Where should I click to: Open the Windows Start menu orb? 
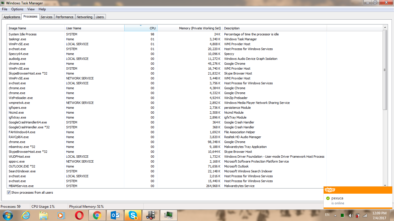pyautogui.click(x=7, y=215)
